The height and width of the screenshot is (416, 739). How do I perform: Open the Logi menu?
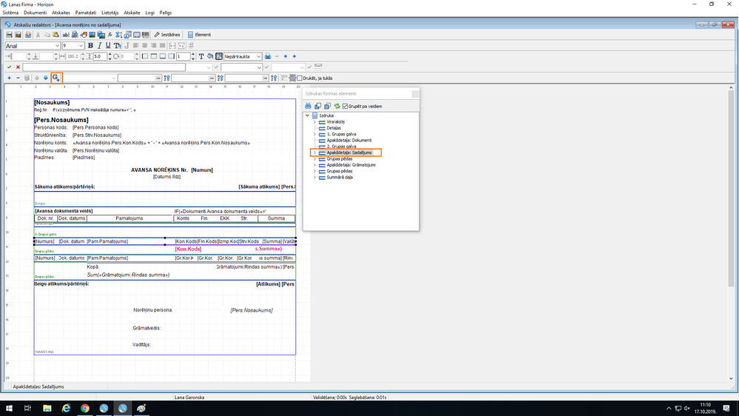(150, 13)
